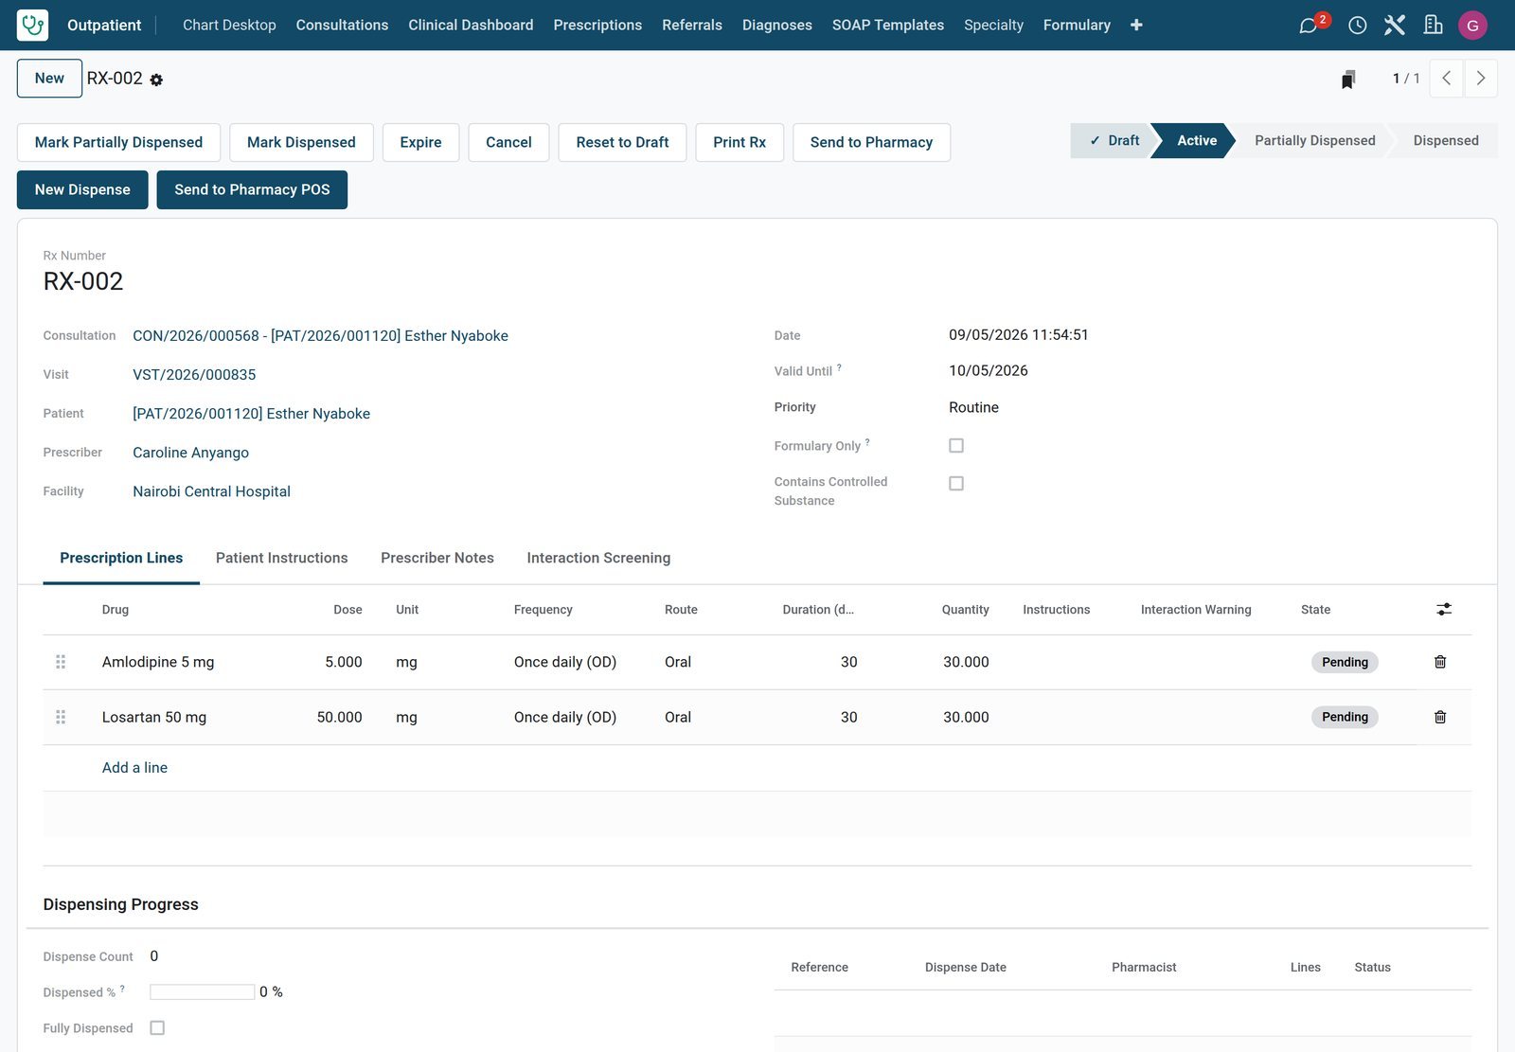The image size is (1515, 1052).
Task: Toggle Contains Controlled Substance checkbox
Action: click(956, 483)
